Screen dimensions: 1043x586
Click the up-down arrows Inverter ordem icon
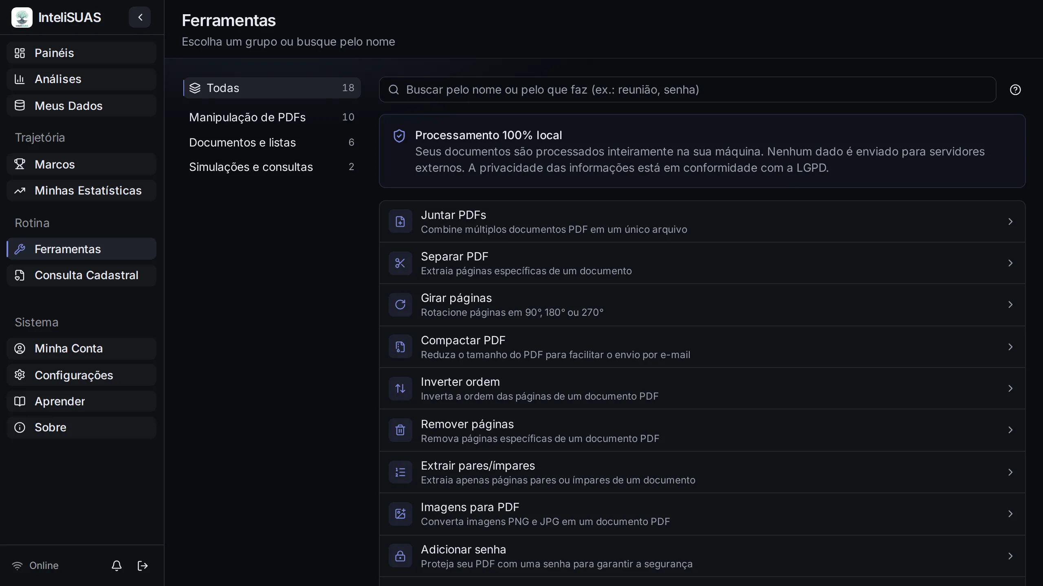click(x=400, y=389)
